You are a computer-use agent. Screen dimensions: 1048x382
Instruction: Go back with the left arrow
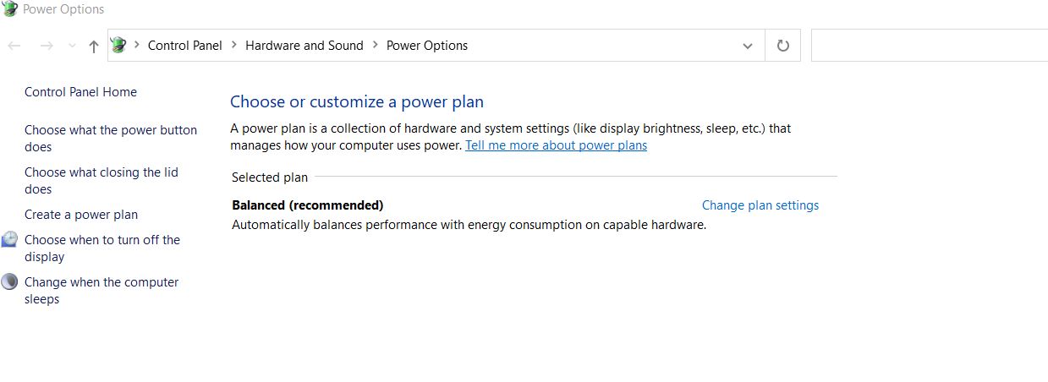click(14, 46)
